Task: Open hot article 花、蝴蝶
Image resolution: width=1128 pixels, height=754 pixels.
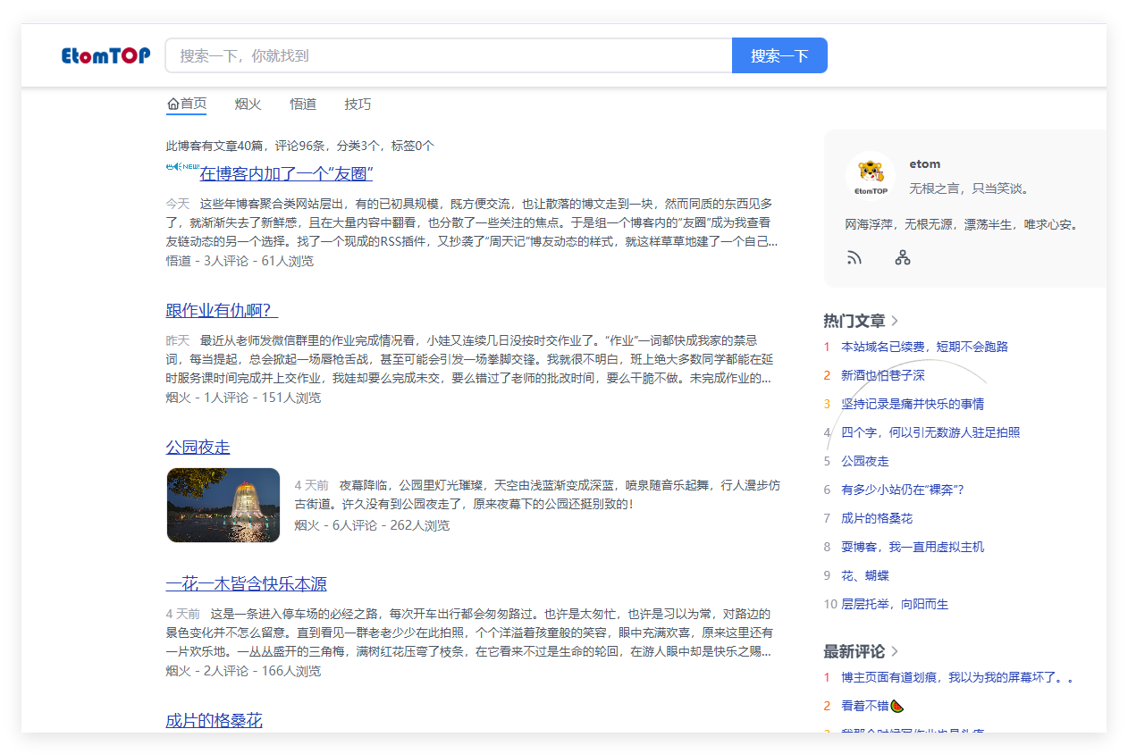Action: coord(865,575)
